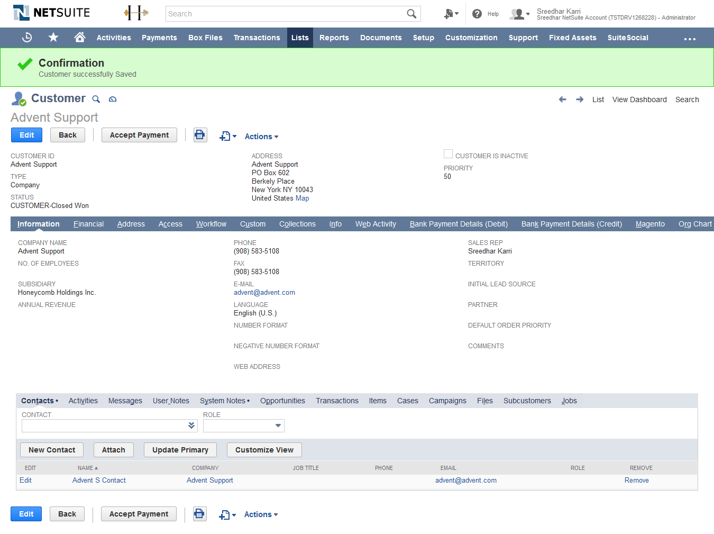Open the Activities menu in navigation bar
This screenshot has width=714, height=534.
(114, 38)
